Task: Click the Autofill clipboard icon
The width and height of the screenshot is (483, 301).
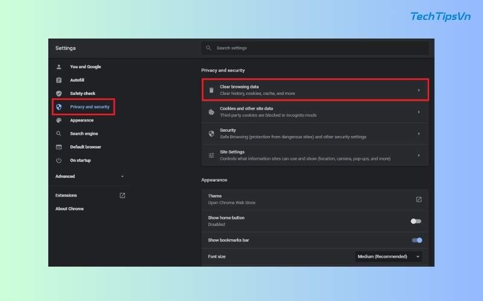Action: click(x=59, y=80)
